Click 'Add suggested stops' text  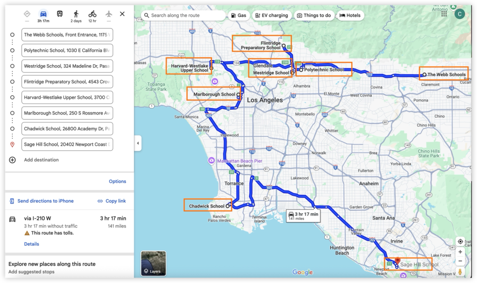[x=31, y=272]
